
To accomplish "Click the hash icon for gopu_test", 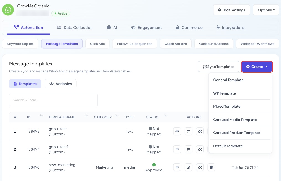I will (x=188, y=131).
